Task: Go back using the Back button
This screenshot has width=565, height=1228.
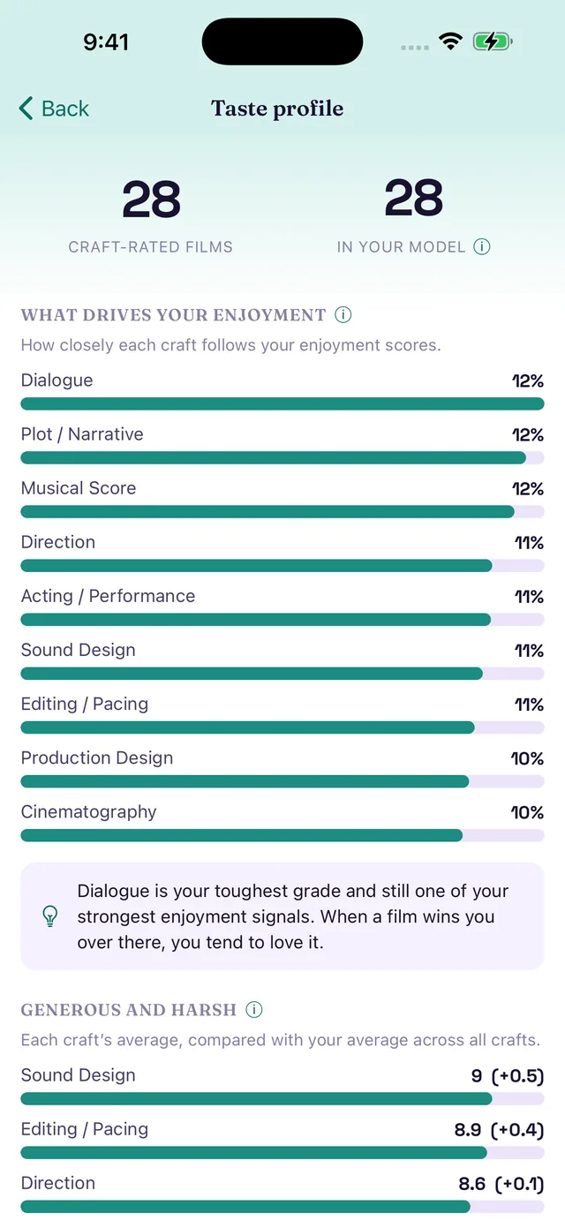Action: point(54,109)
